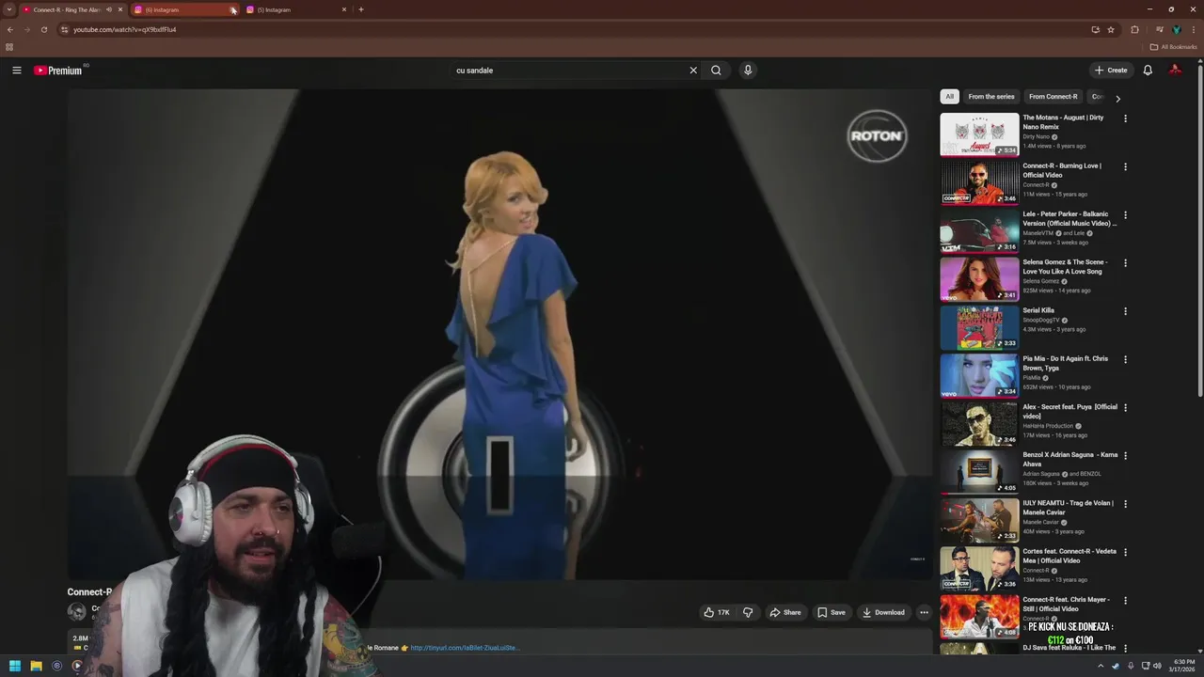Open the volume tray icon
Image resolution: width=1204 pixels, height=677 pixels.
1157,666
